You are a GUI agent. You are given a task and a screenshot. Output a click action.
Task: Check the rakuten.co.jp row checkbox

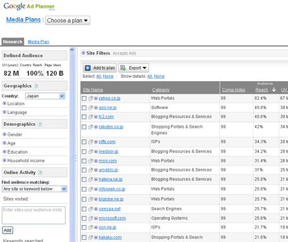point(84,127)
